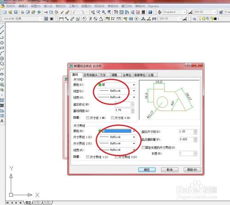Switch to 主单位 tab
The image size is (230, 205).
click(x=127, y=75)
